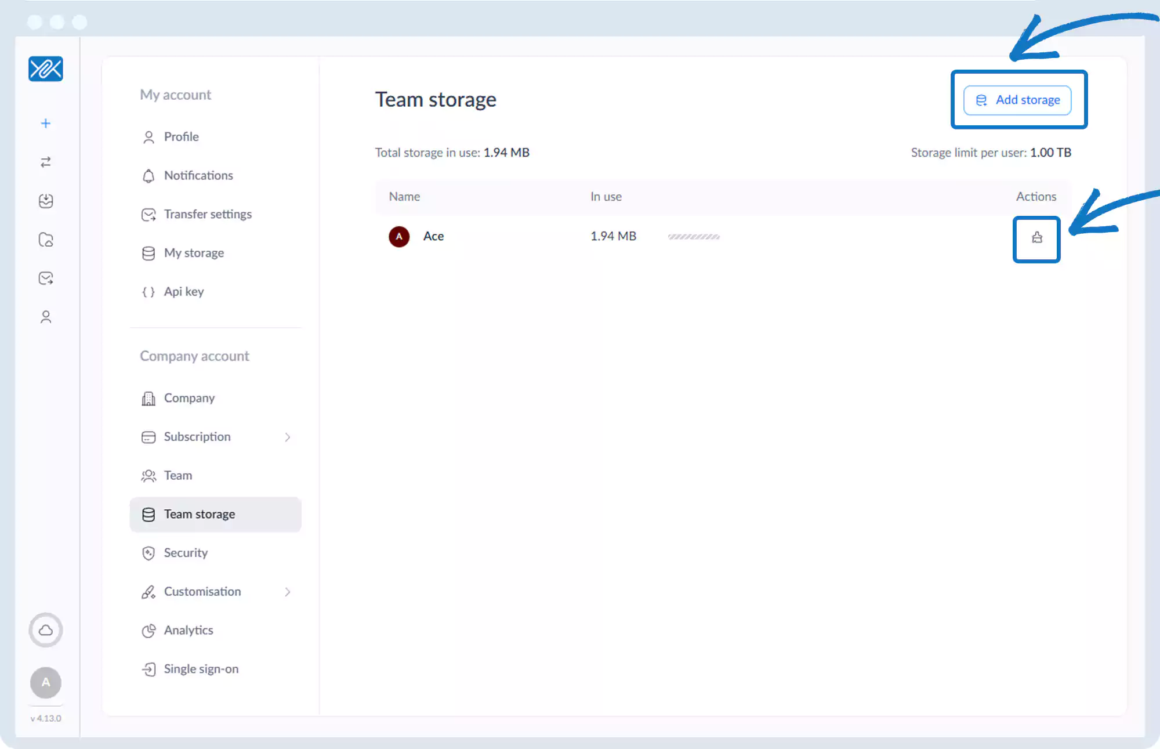Viewport: 1160px width, 749px height.
Task: Open the Security section
Action: point(186,553)
